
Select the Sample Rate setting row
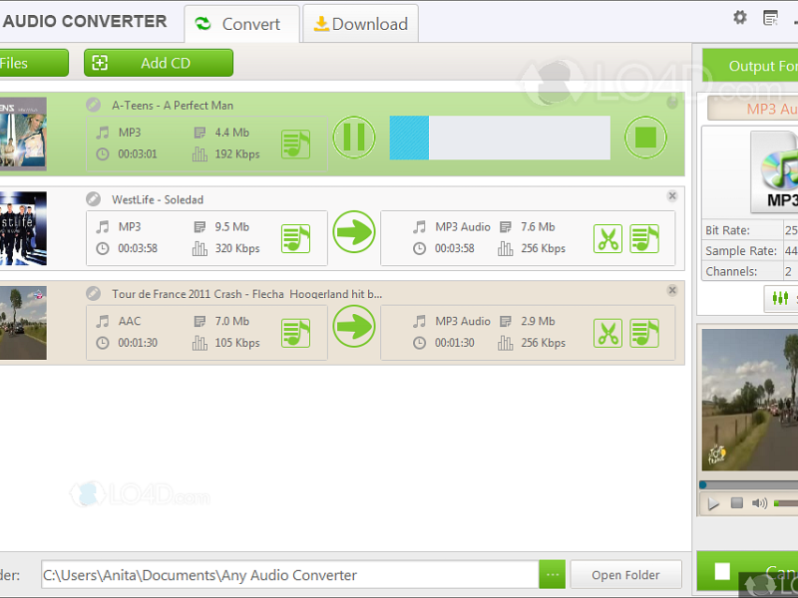750,251
